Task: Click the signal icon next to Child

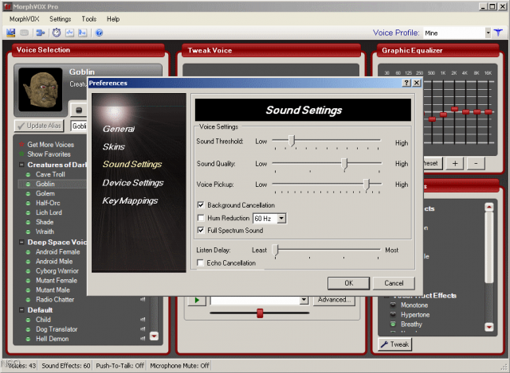Action: point(143,320)
